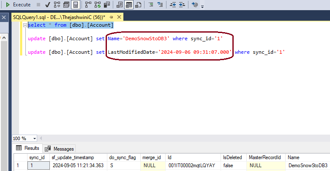330x171 pixels.
Task: Click the horizontal scroll left arrow
Action: (41, 138)
